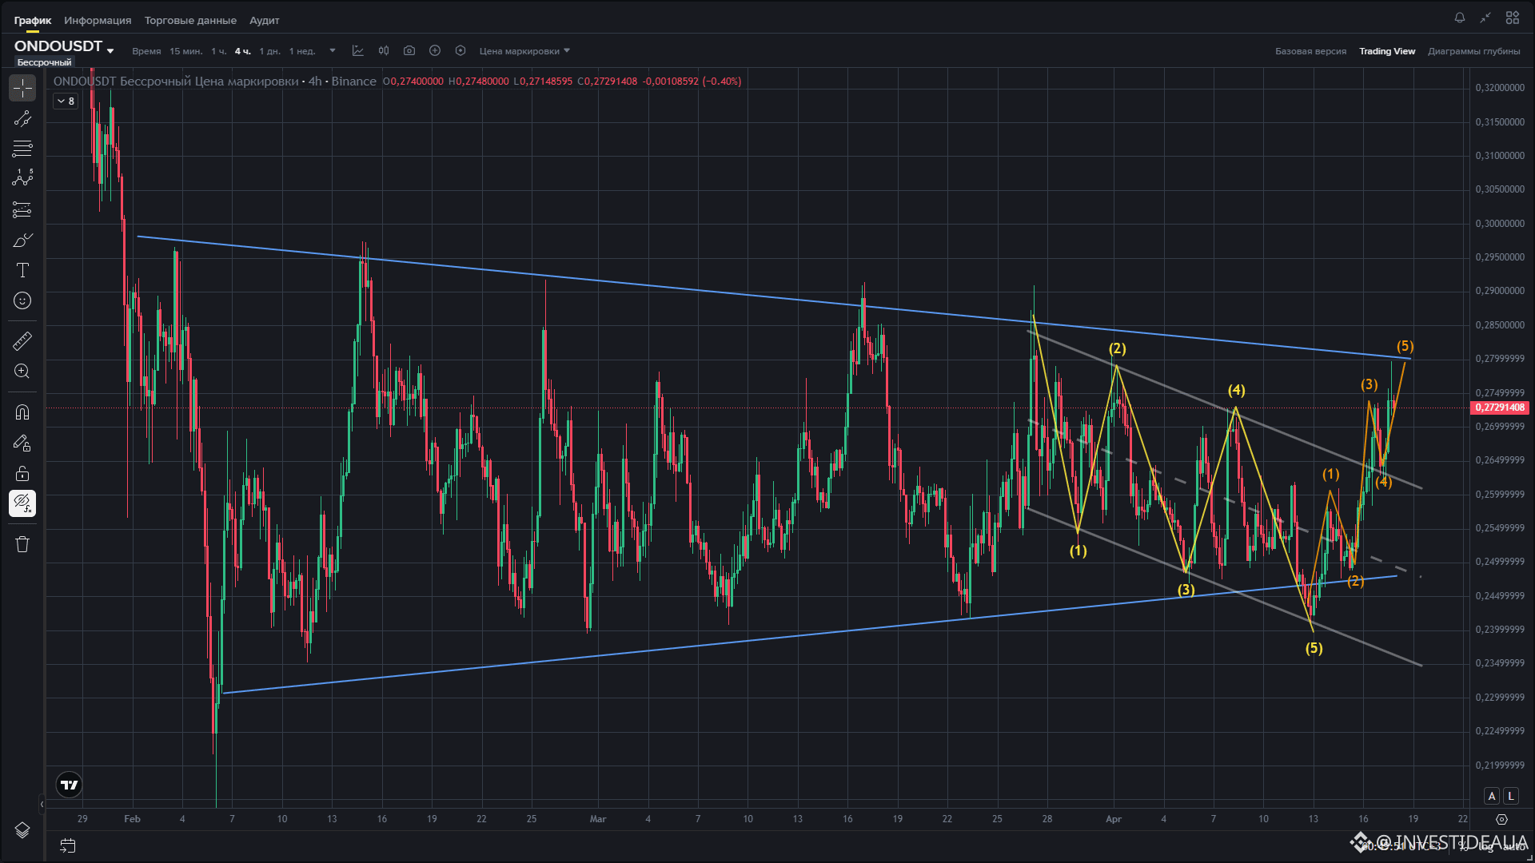Viewport: 1535px width, 863px height.
Task: Toggle auto scale button A
Action: click(x=1492, y=796)
